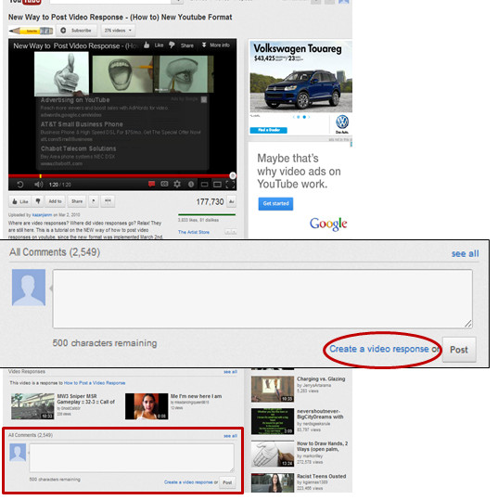This screenshot has width=498, height=500.
Task: Click the Advertising on YouTube ad link
Action: click(75, 100)
